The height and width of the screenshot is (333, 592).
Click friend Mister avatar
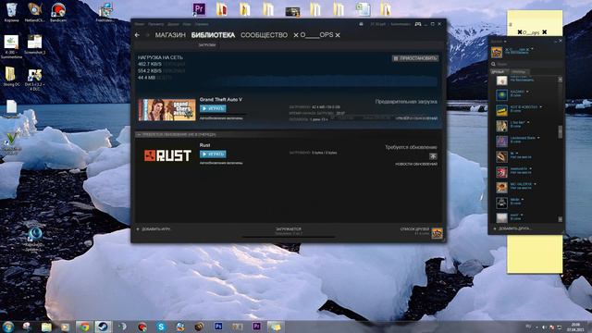(501, 203)
